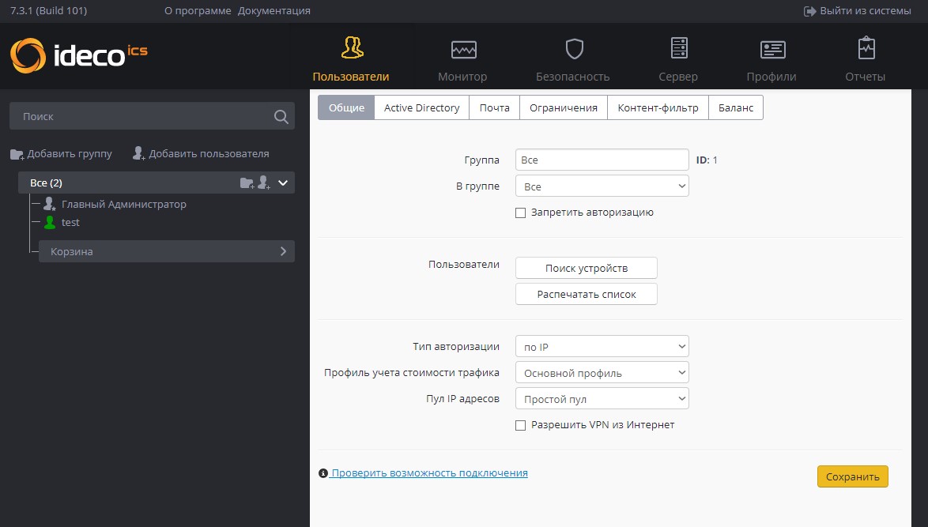Click the Группа name input field
Image resolution: width=928 pixels, height=527 pixels.
point(602,160)
